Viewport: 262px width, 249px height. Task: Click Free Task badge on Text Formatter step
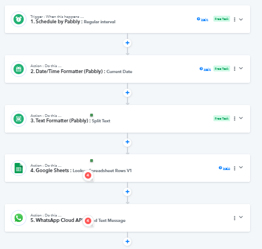[221, 119]
